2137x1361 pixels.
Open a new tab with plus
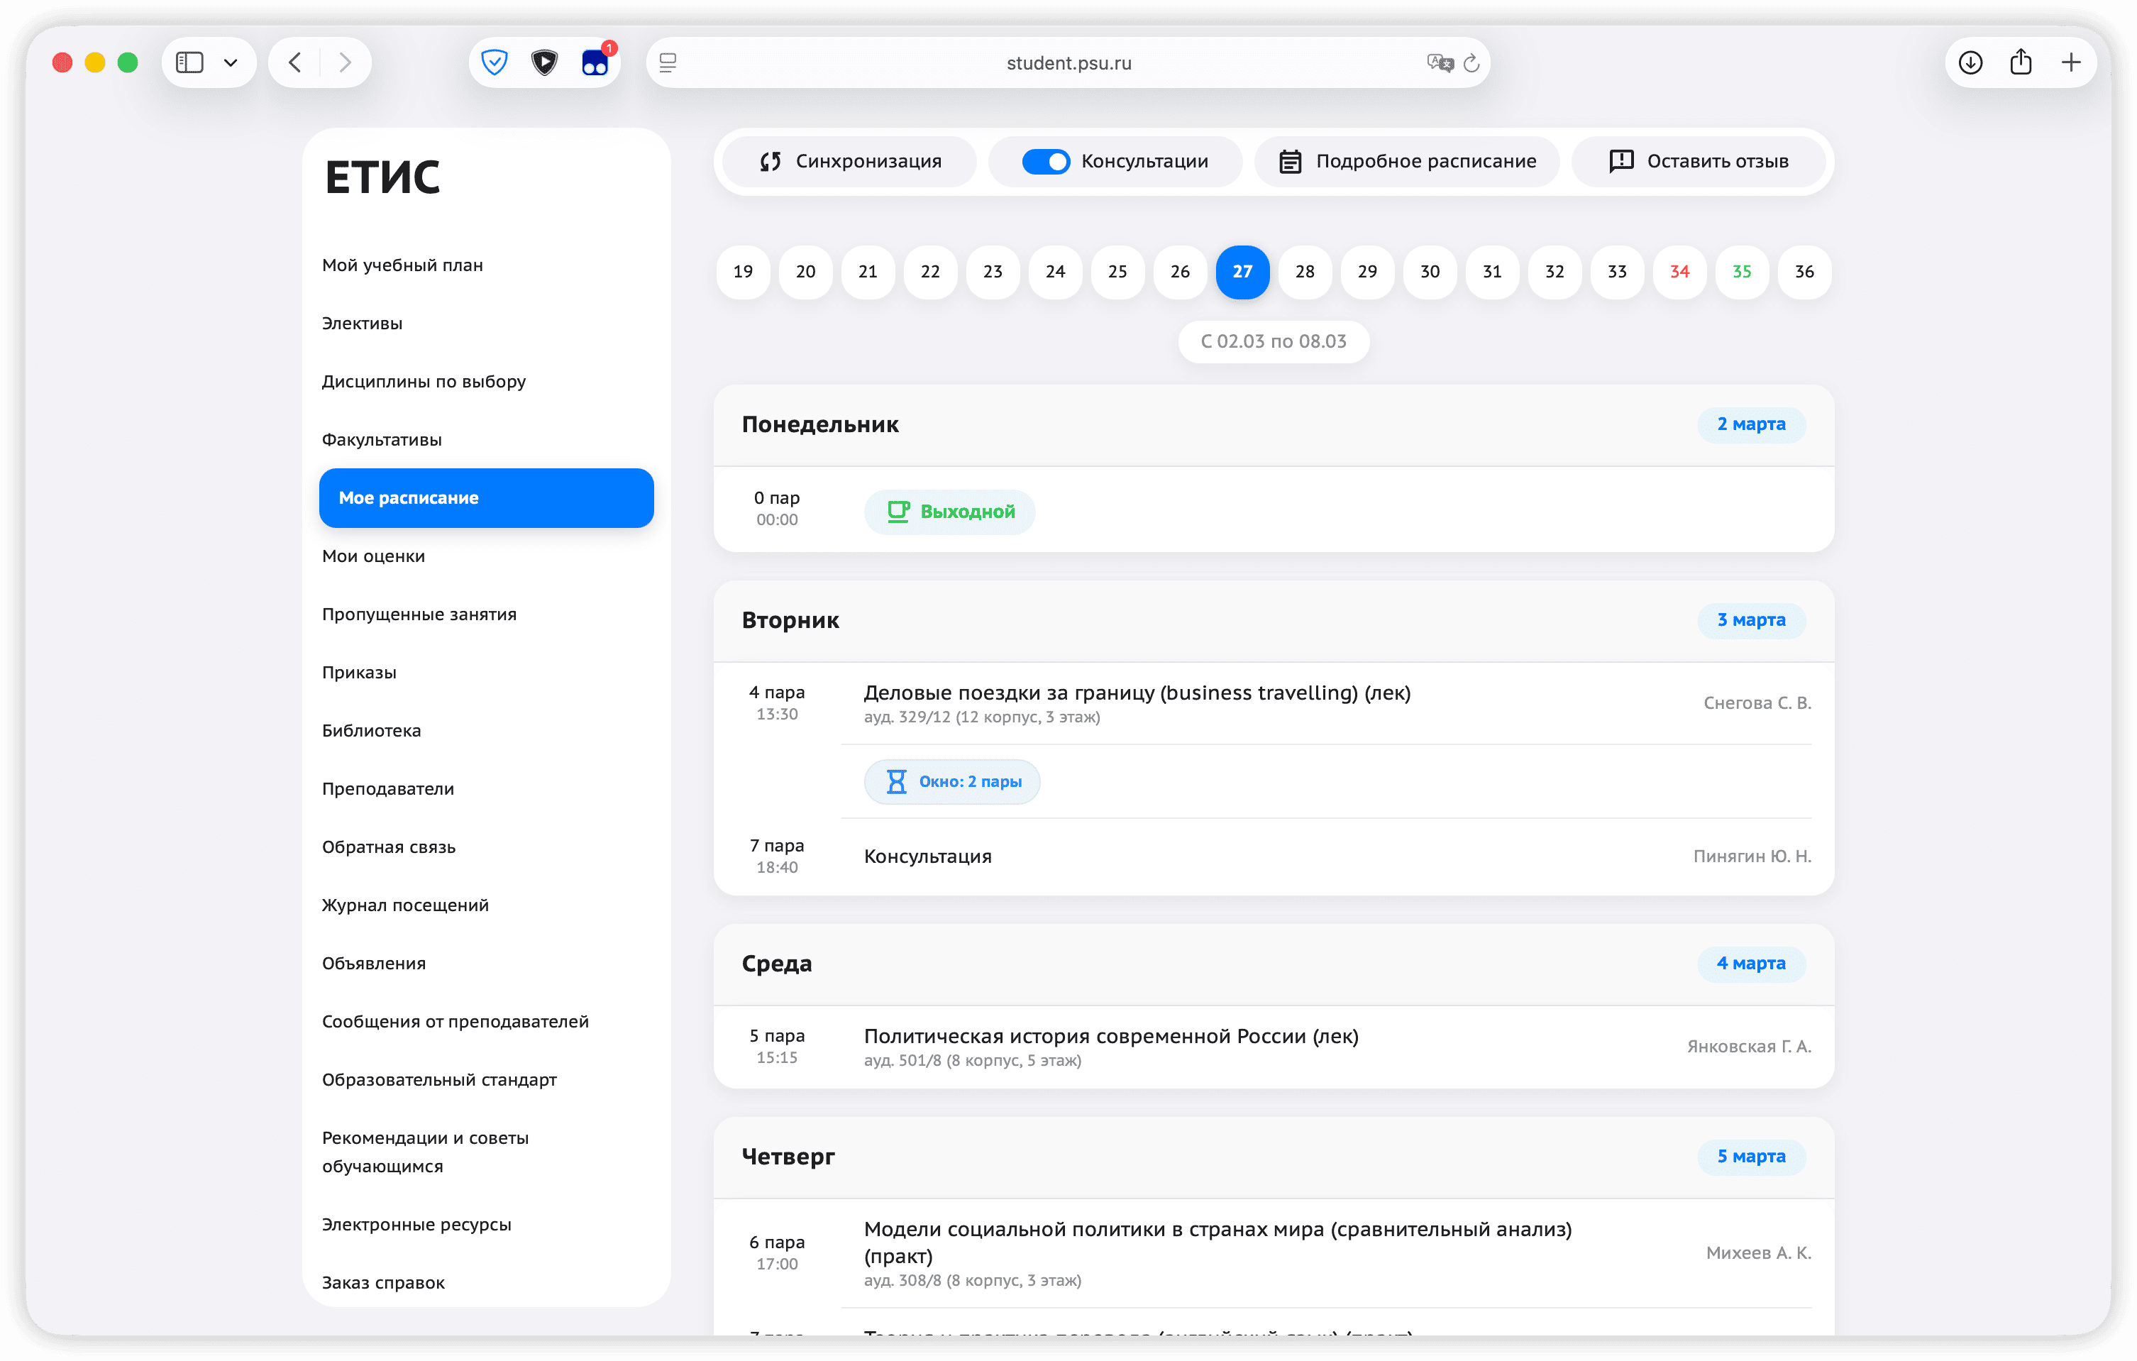(2071, 62)
